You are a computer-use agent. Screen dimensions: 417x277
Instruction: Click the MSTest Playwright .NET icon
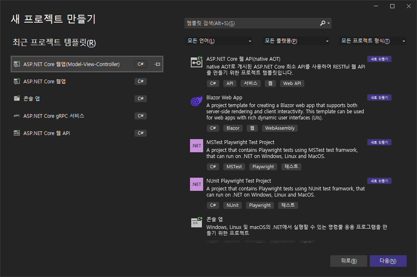pos(197,146)
